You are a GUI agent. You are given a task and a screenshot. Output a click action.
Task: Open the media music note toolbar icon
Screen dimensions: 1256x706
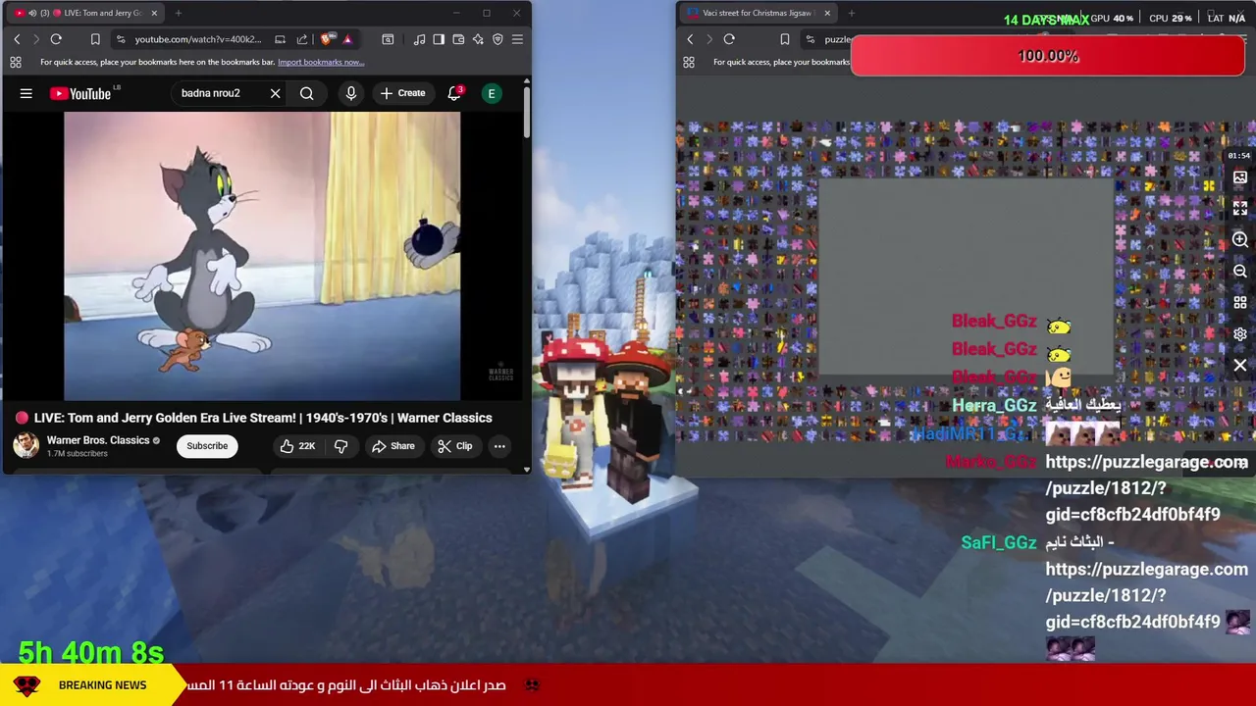click(419, 39)
